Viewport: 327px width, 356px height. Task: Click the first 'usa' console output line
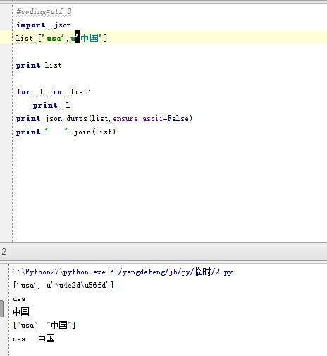click(x=19, y=299)
